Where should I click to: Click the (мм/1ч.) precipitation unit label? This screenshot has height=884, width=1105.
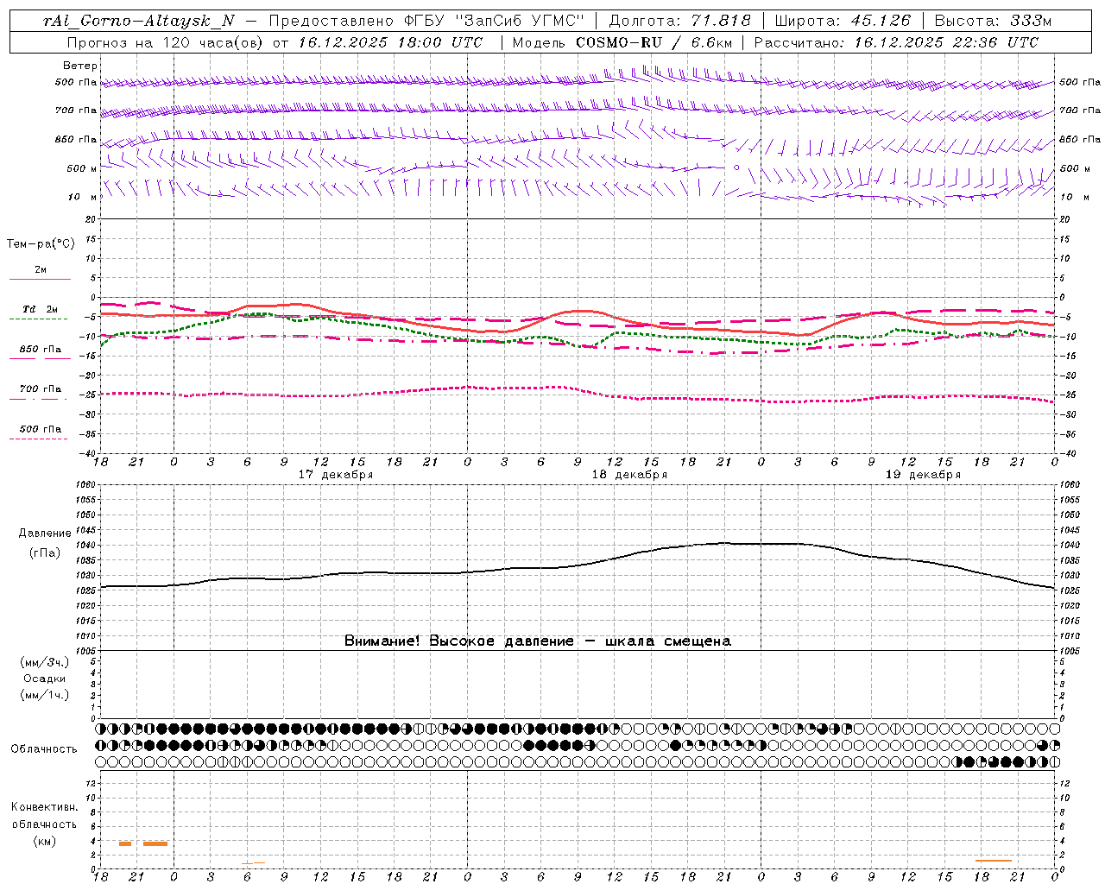[45, 695]
